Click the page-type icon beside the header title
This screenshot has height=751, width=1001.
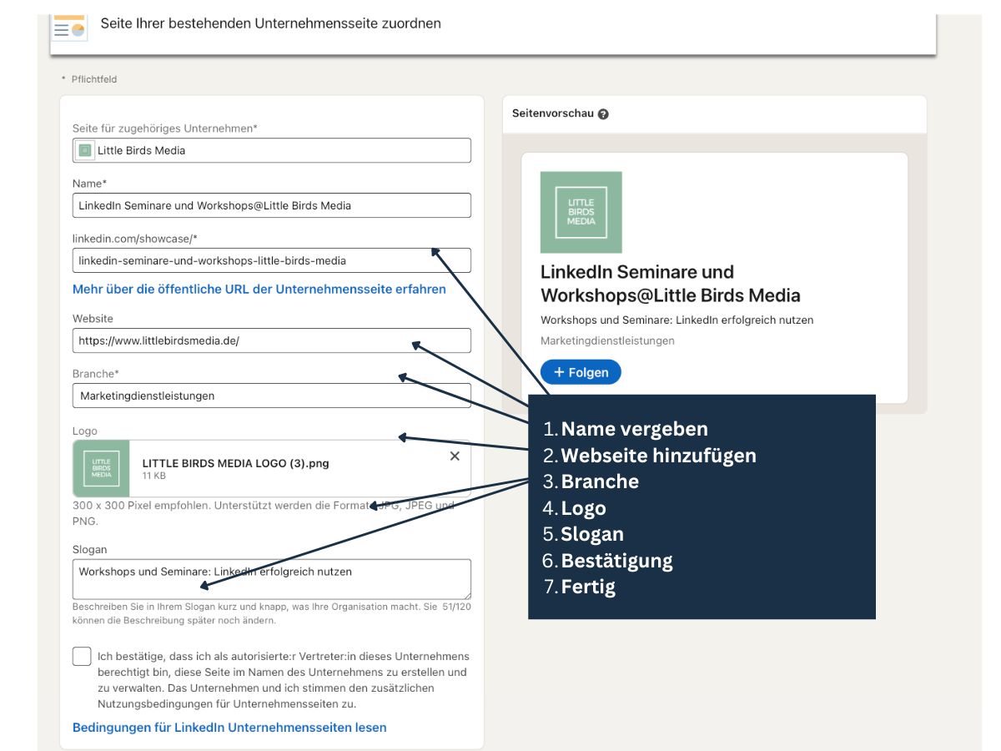point(69,28)
